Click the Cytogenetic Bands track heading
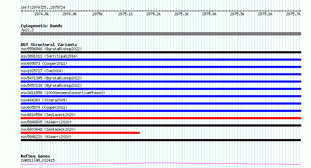The image size is (311, 168). pyautogui.click(x=42, y=26)
